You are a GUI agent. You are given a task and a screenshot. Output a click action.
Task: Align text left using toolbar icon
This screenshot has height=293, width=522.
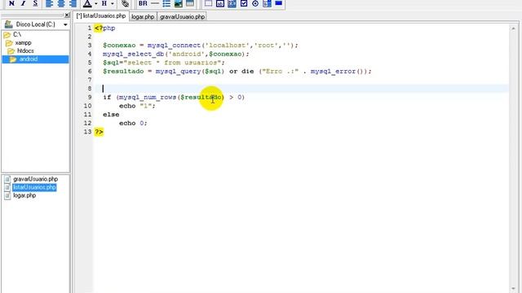49,3
